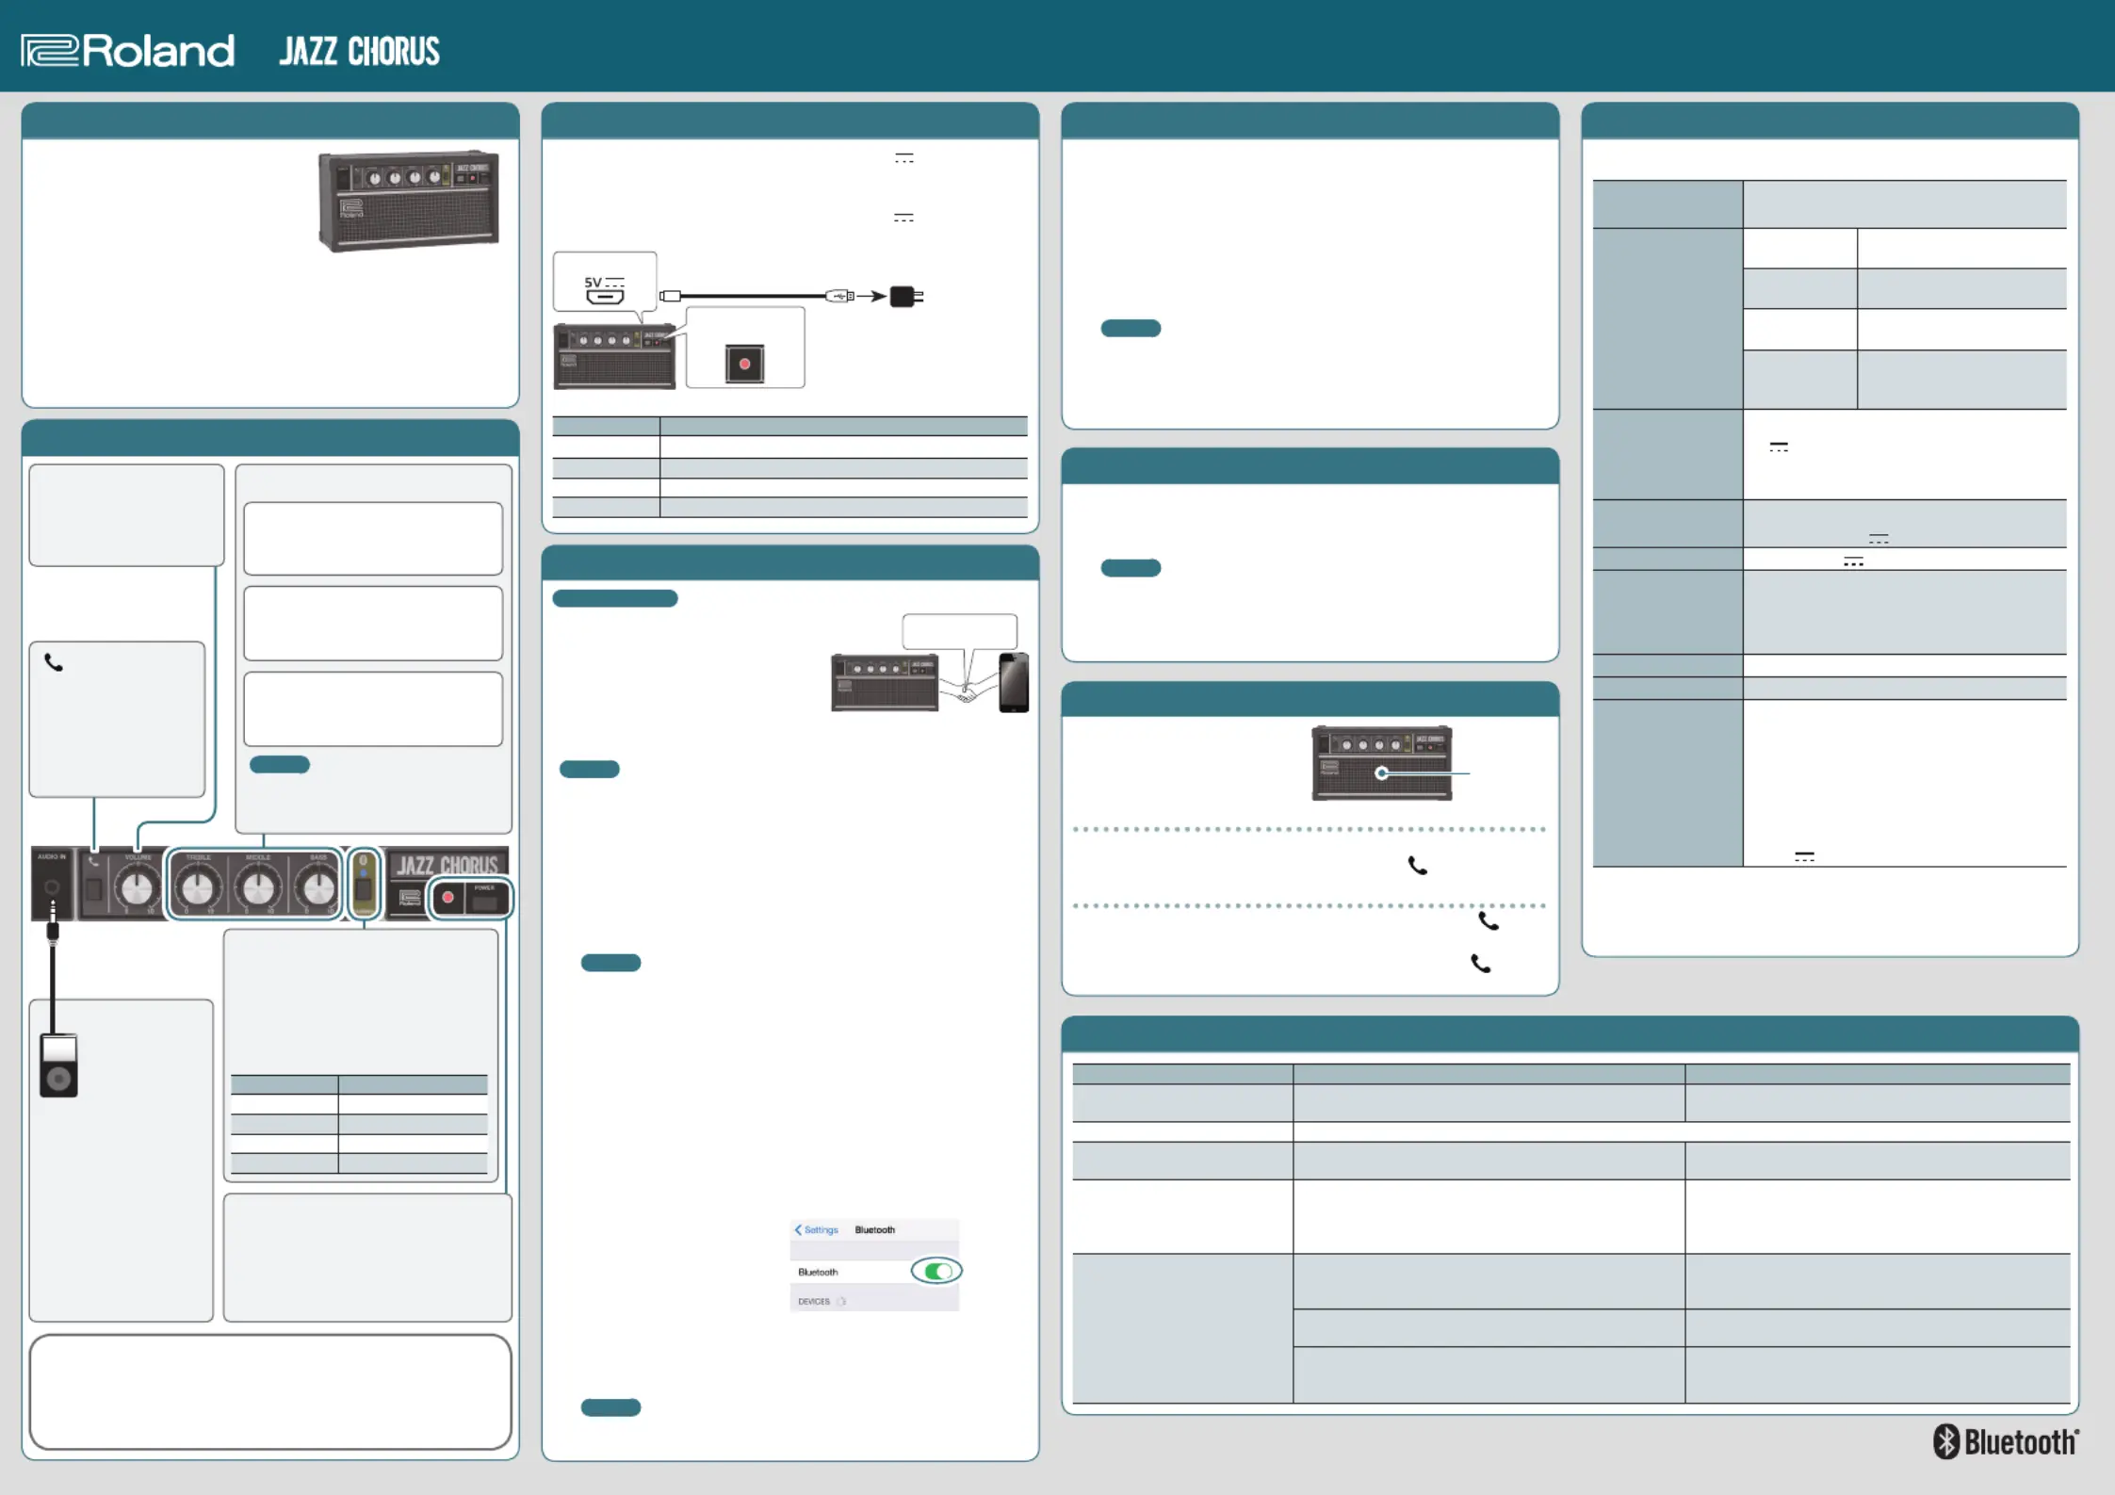
Task: Adjust the BASS knob
Action: coord(318,888)
